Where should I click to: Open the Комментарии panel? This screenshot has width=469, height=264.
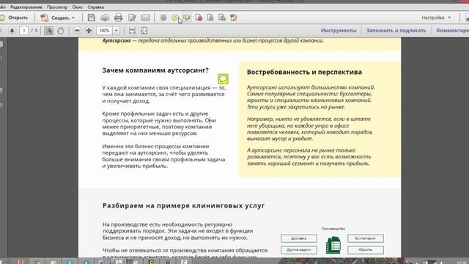coord(452,31)
